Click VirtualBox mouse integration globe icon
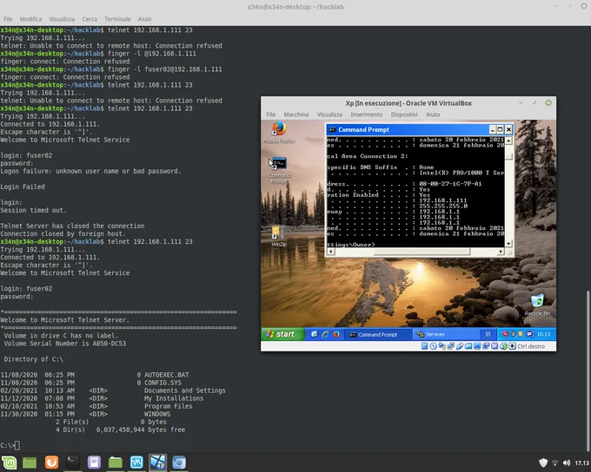This screenshot has height=472, width=591. 503,346
